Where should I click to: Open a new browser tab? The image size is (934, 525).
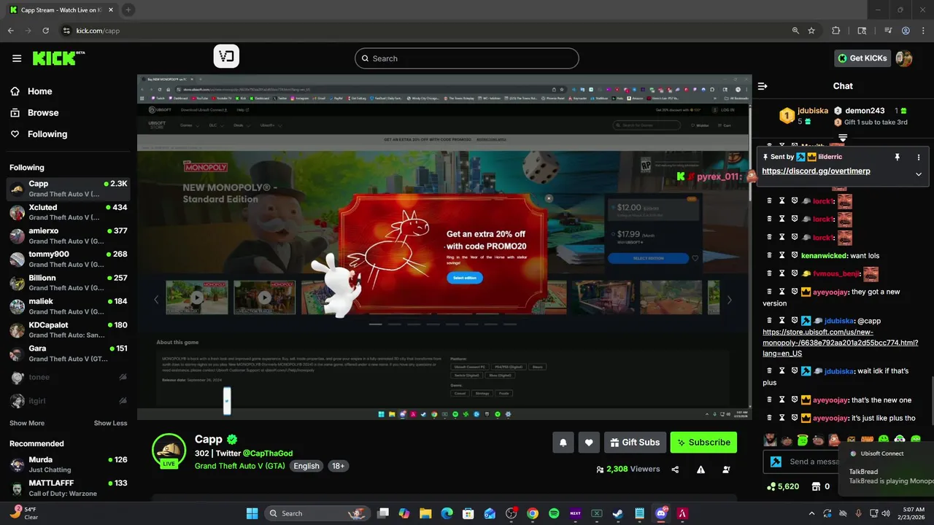(128, 9)
